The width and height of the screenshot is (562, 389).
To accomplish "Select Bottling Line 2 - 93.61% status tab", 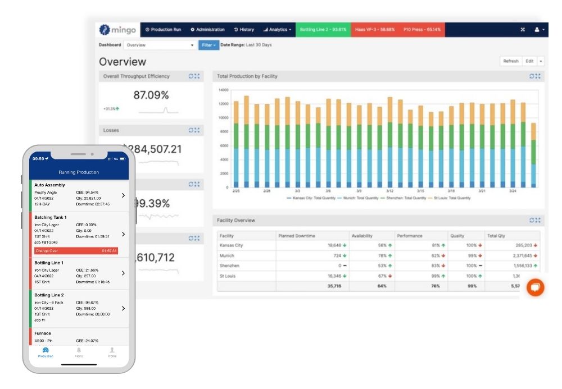I will click(x=323, y=30).
